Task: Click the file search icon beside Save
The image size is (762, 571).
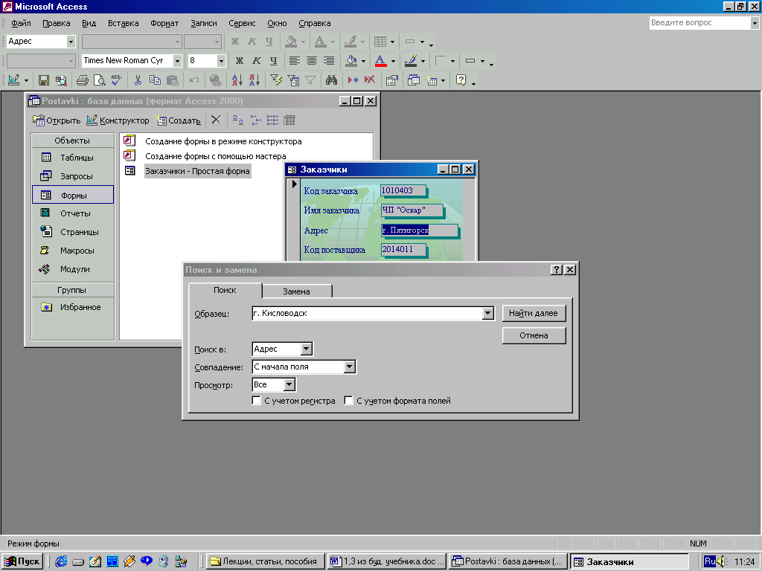Action: coord(61,80)
